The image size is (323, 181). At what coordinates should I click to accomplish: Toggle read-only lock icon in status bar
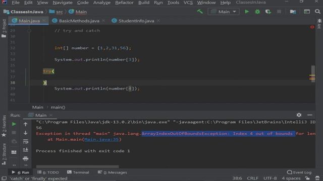[307, 178]
